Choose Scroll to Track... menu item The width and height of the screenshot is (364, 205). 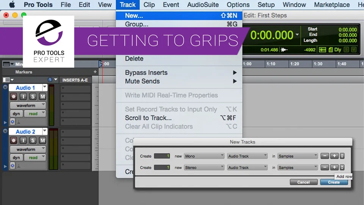(x=179, y=118)
